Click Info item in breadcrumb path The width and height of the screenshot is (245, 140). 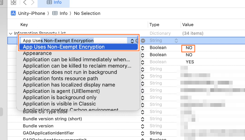63,13
